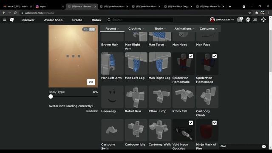Select the Cartoony Idle thumbnail
The image size is (272, 153).
click(136, 130)
